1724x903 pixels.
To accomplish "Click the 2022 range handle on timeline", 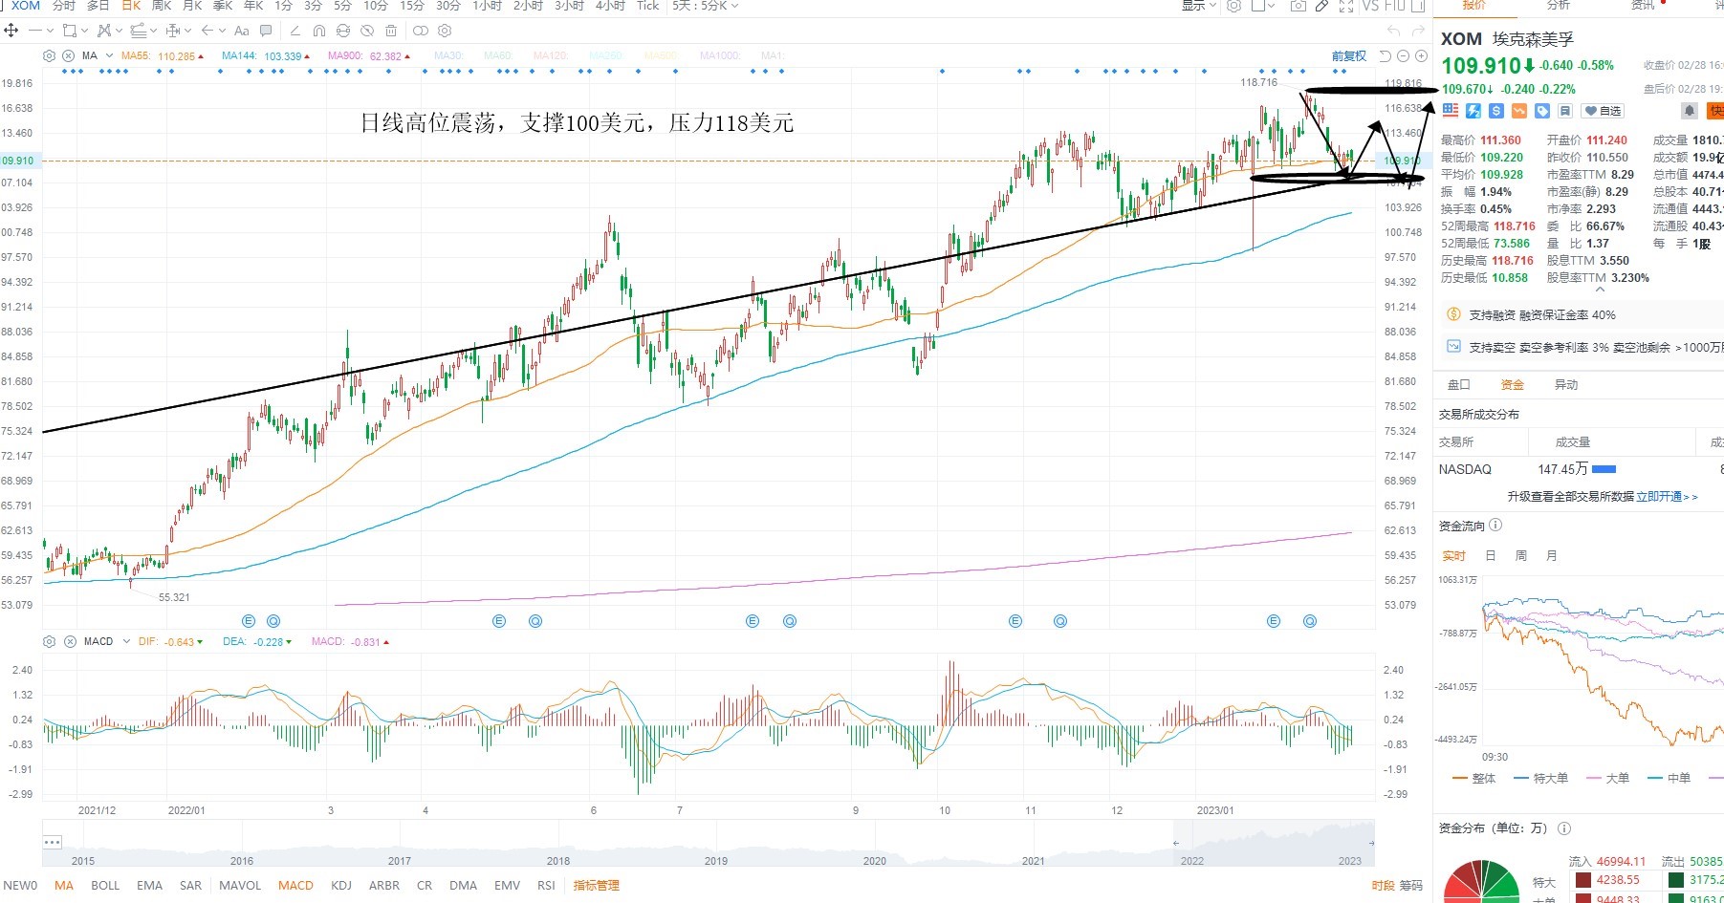I will [1176, 843].
